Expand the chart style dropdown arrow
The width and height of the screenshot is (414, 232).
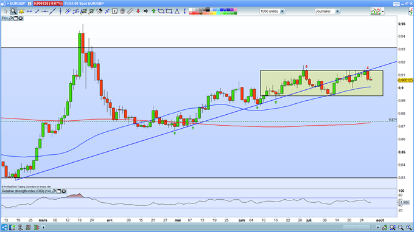(383, 12)
